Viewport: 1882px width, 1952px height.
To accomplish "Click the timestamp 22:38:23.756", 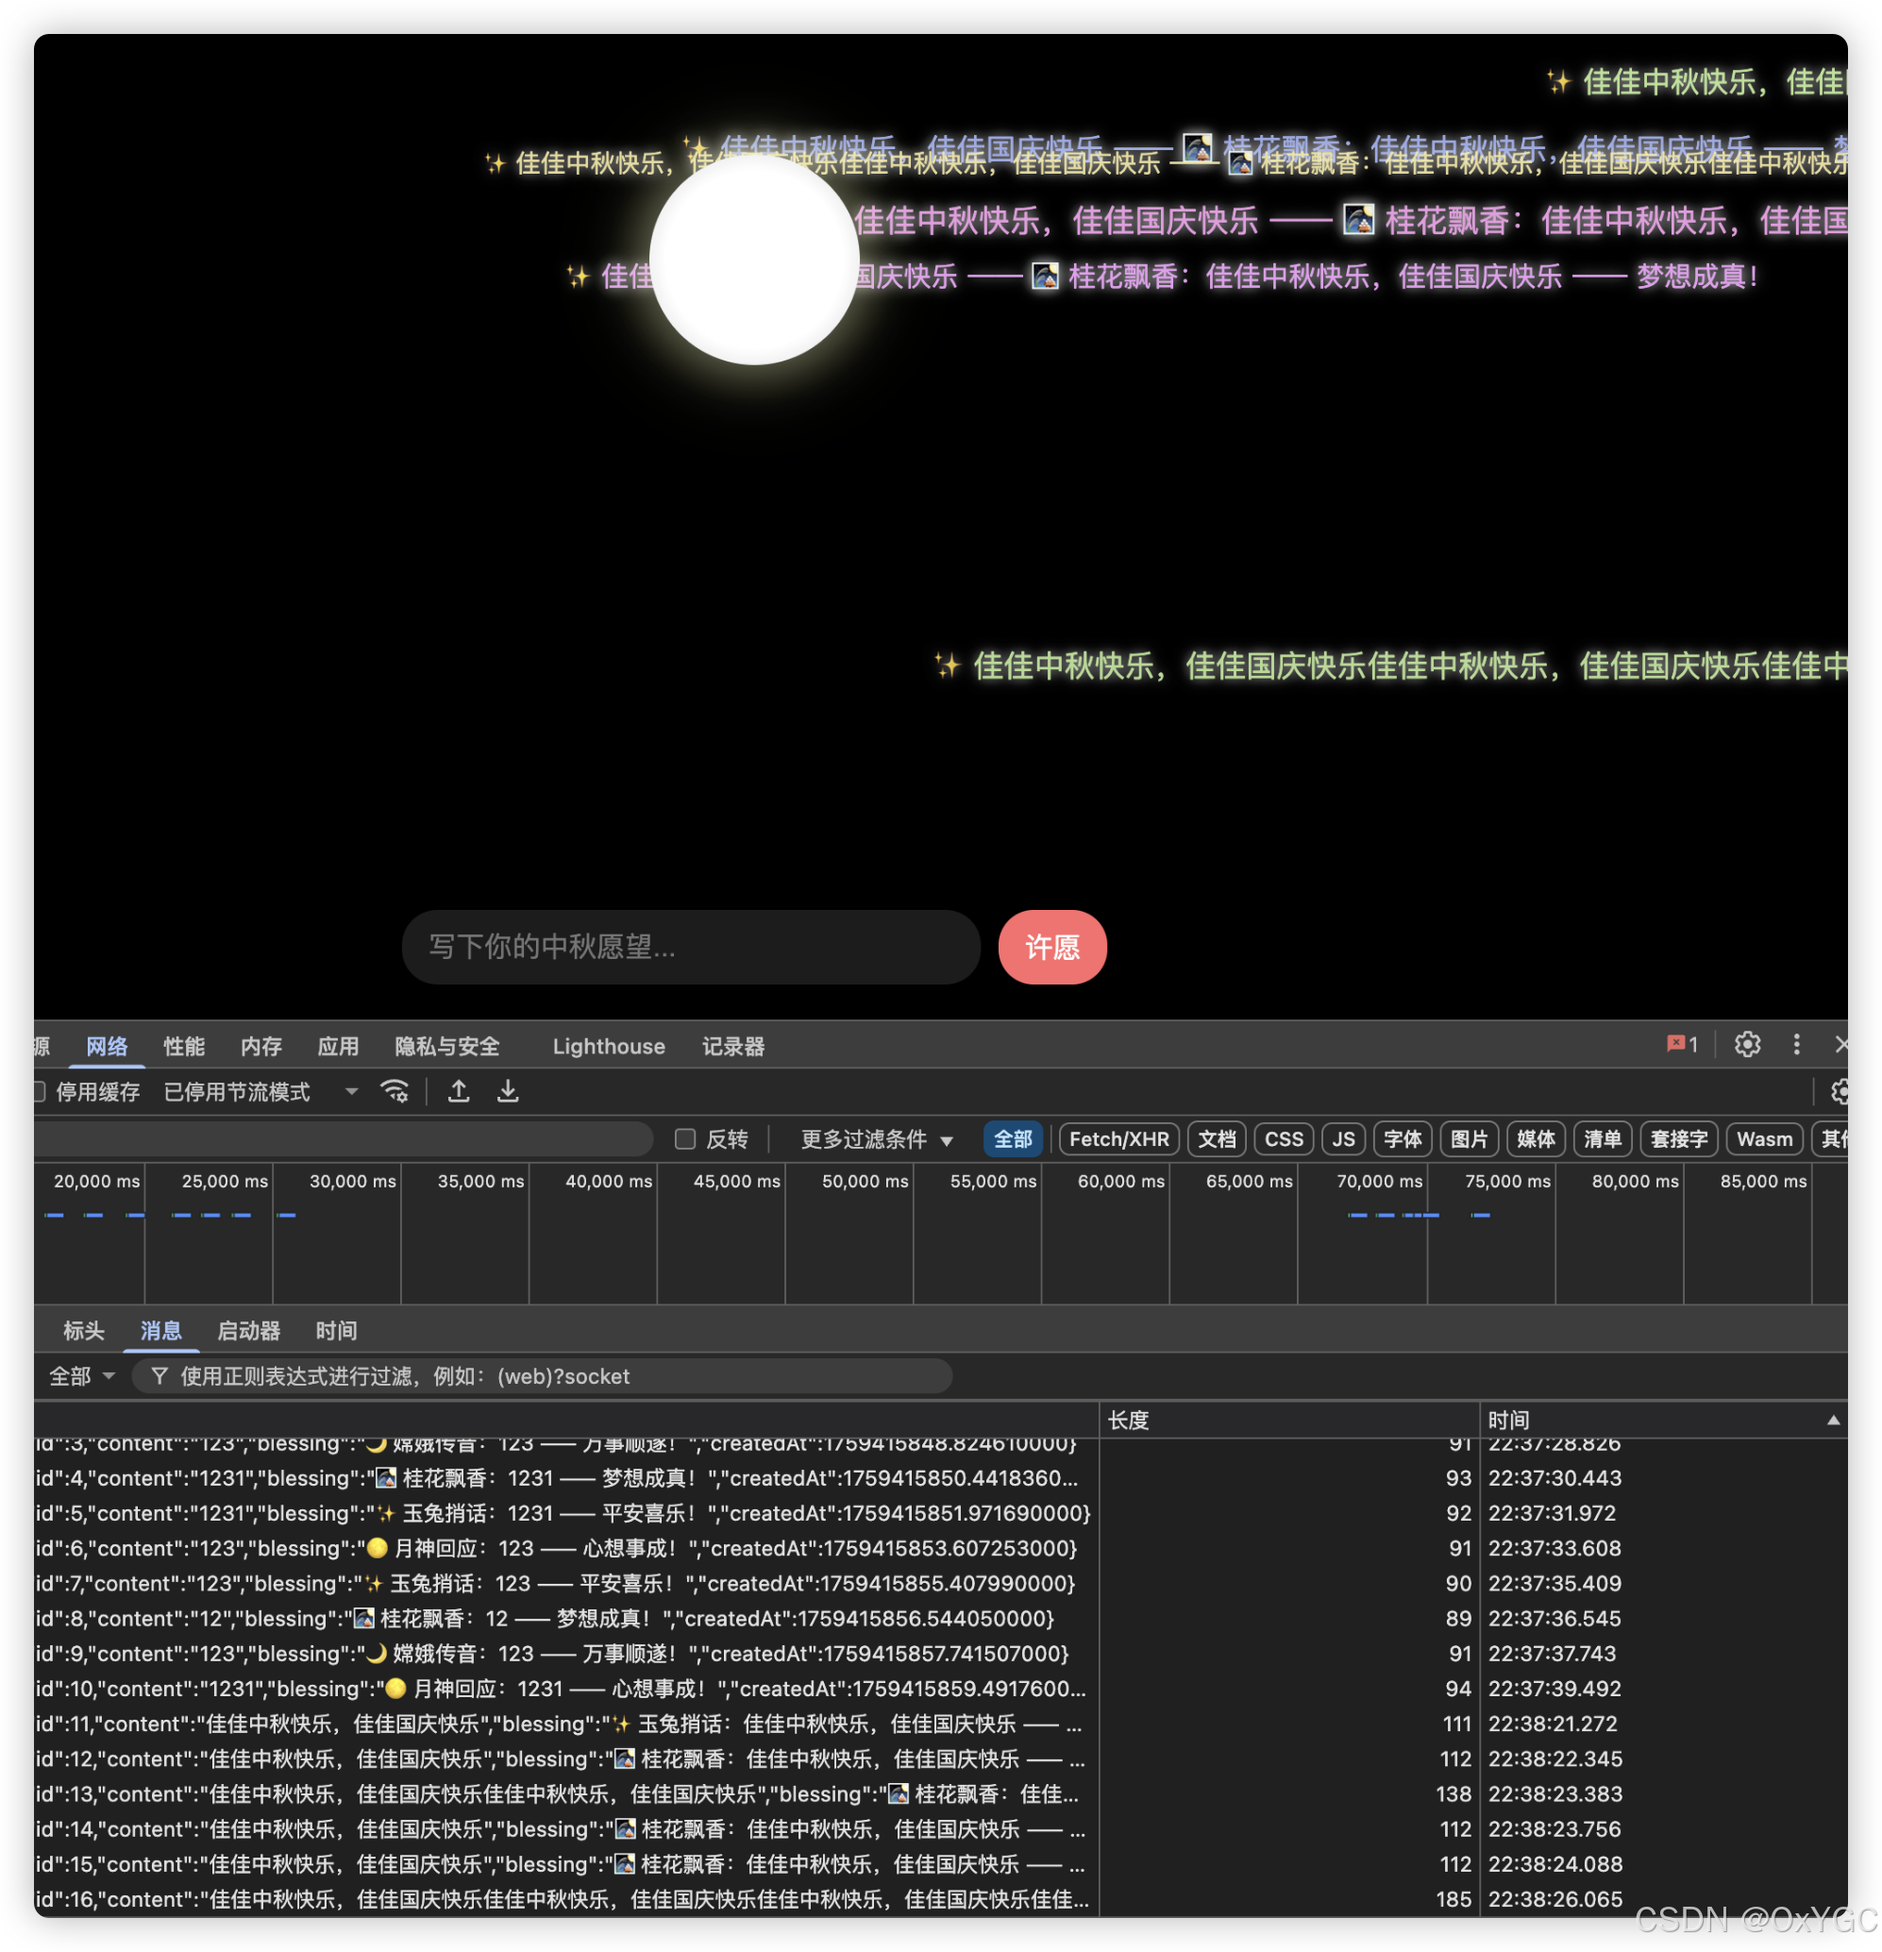I will 1554,1828.
